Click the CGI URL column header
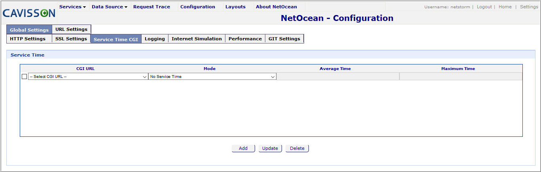The width and height of the screenshot is (541, 172). click(85, 69)
